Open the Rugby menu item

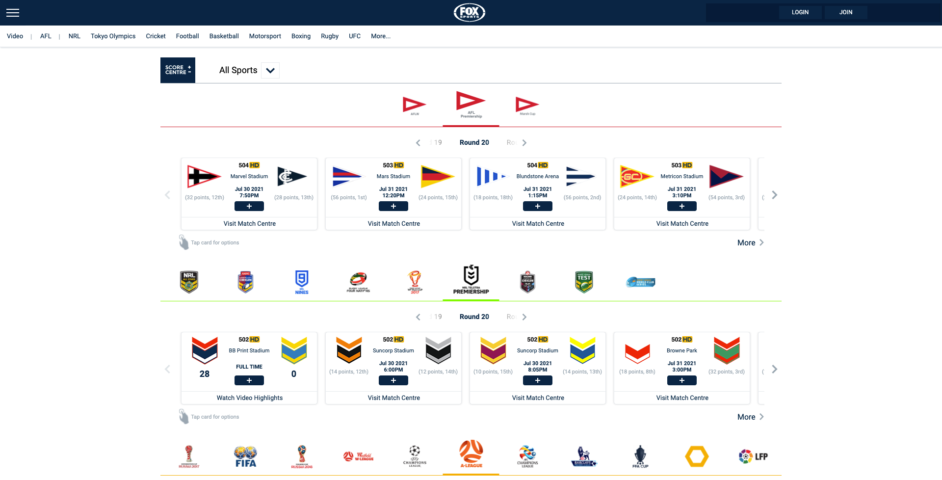(330, 36)
